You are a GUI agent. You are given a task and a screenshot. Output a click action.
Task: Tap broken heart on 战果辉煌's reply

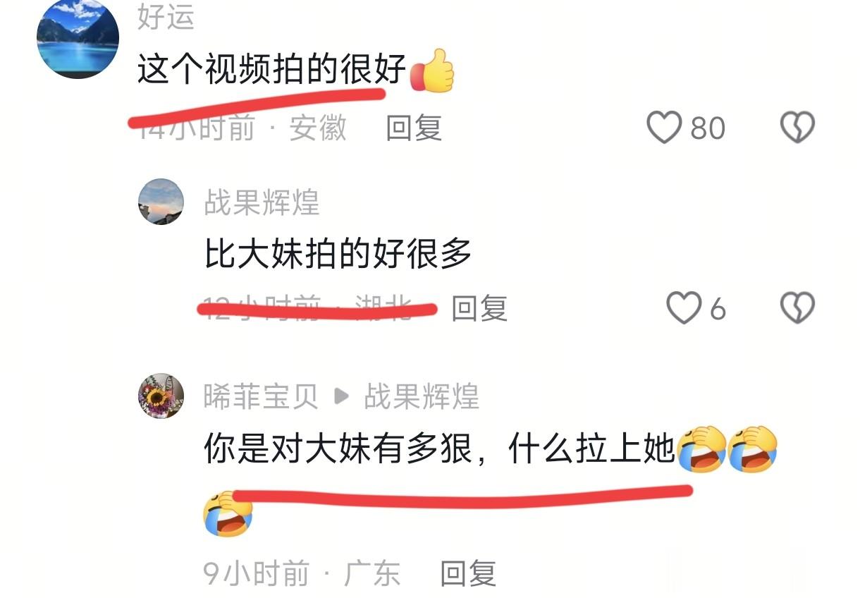click(797, 308)
